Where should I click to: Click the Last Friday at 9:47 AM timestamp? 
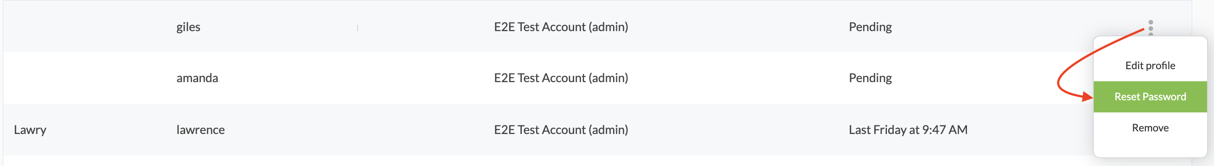(x=908, y=130)
